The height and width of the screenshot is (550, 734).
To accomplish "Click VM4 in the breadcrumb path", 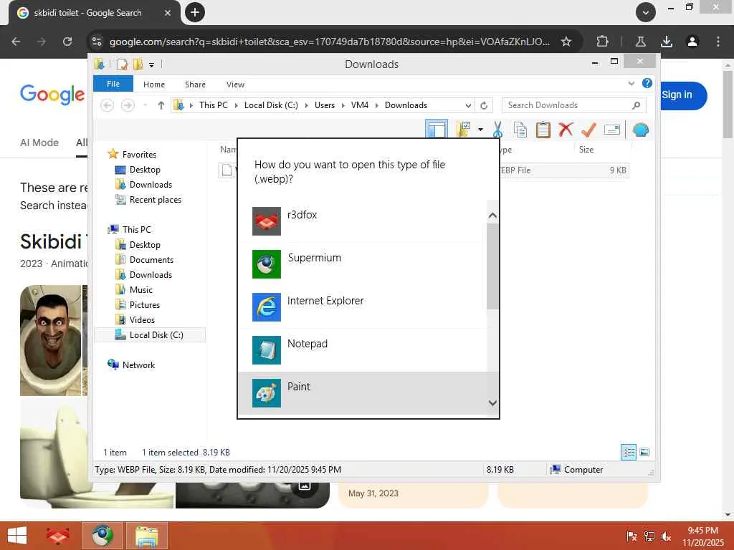I will [x=360, y=105].
